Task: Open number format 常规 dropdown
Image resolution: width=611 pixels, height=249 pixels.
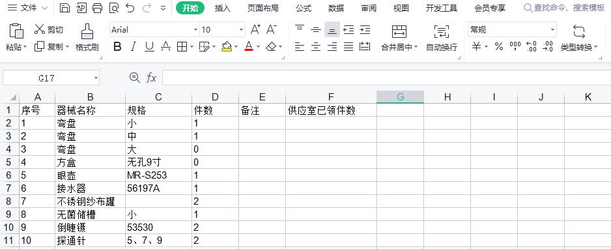Action: 552,29
